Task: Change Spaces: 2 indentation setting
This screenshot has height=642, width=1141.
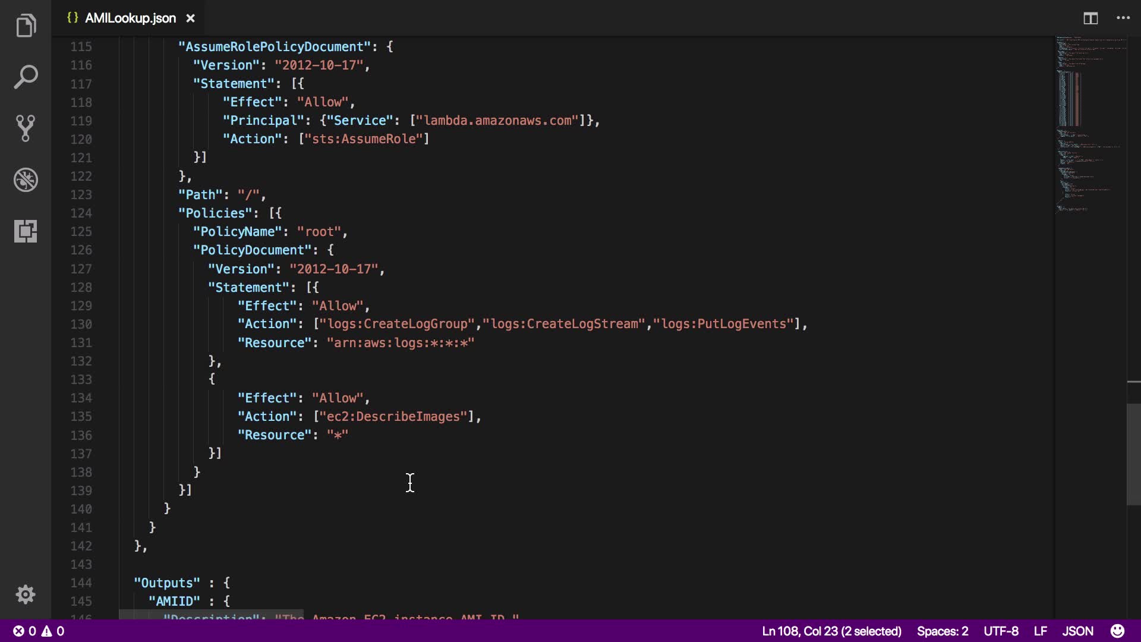Action: pos(942,631)
